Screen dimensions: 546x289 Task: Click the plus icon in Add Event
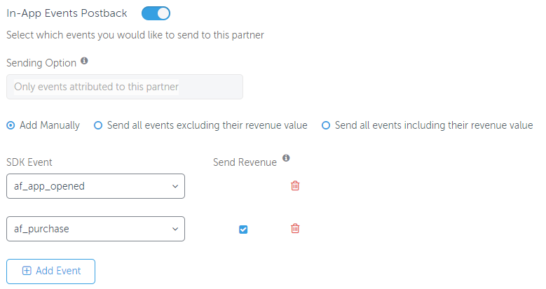pyautogui.click(x=27, y=271)
